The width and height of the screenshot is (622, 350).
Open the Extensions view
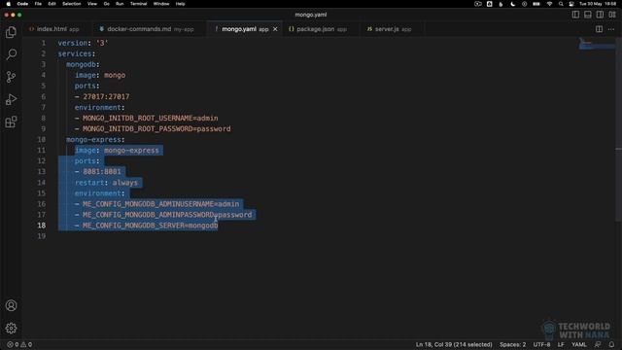pyautogui.click(x=11, y=122)
